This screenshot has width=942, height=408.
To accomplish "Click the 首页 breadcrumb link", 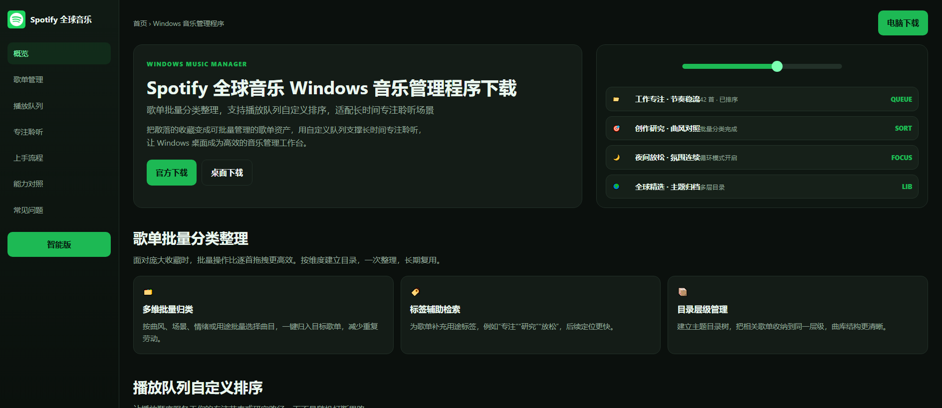I will point(140,23).
